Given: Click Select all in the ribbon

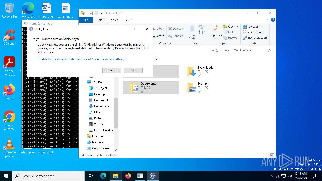Looking at the screenshot, I should [x=251, y=27].
